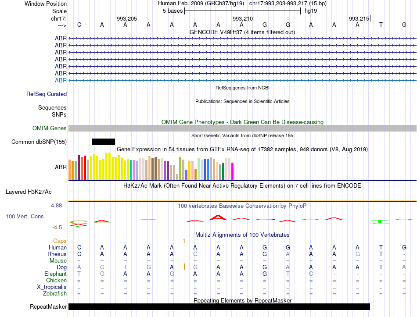Image resolution: width=417 pixels, height=317 pixels.
Task: Click the Mouse species label
Action: [58, 261]
